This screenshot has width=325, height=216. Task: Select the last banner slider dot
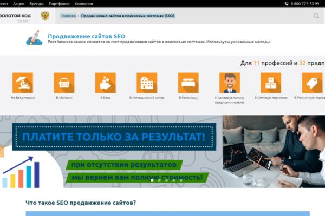181,180
